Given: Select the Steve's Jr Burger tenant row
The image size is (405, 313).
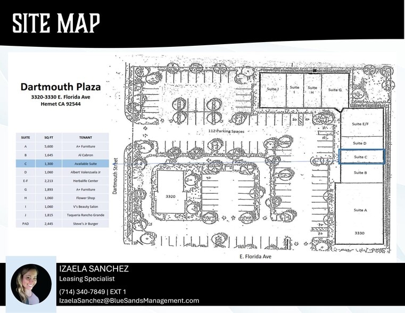Looking at the screenshot, I should pyautogui.click(x=85, y=224).
